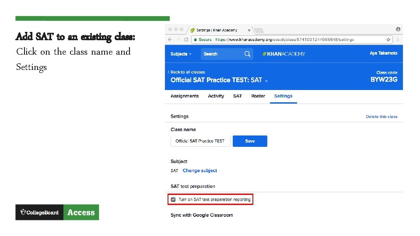Open Chrome profile avatar icon
Image resolution: width=420 pixels, height=236 pixels.
coord(398,29)
